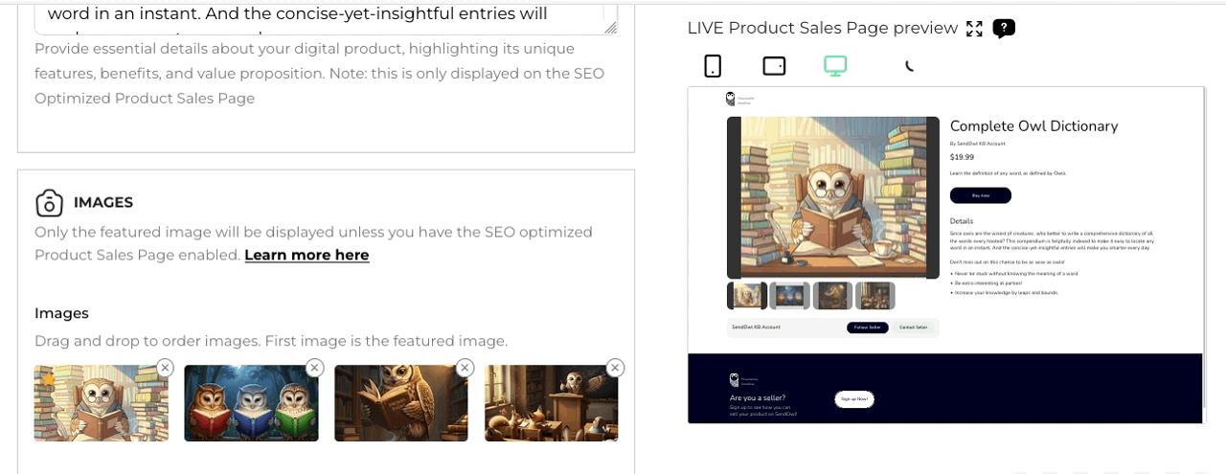This screenshot has height=474, width=1226.
Task: Click the camera icon beside IMAGES
Action: coord(49,203)
